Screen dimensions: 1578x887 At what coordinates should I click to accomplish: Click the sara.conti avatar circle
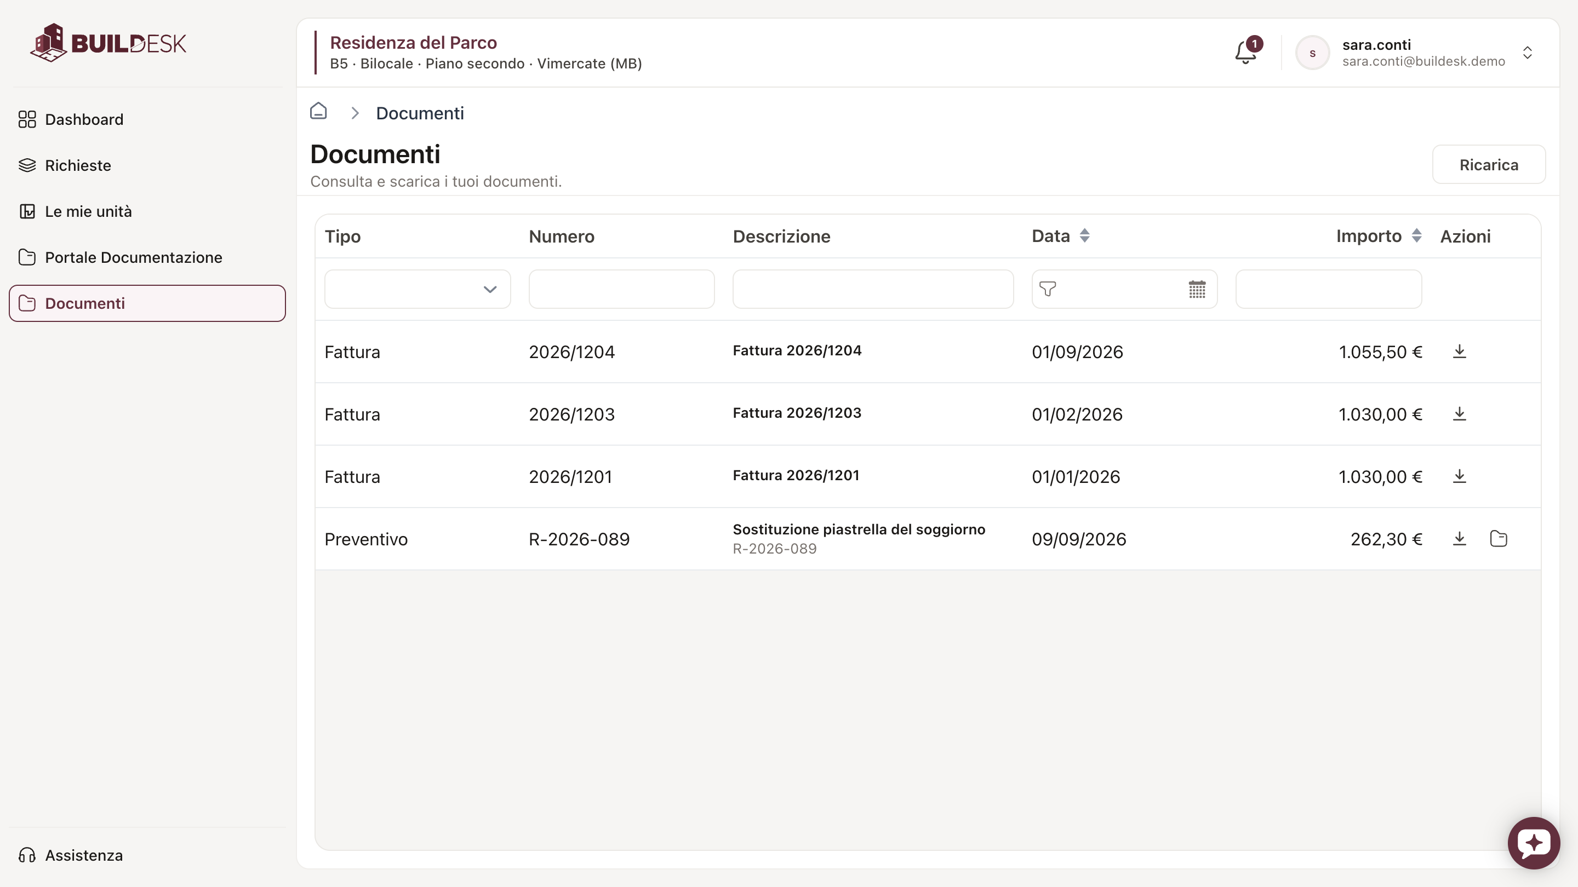coord(1312,53)
